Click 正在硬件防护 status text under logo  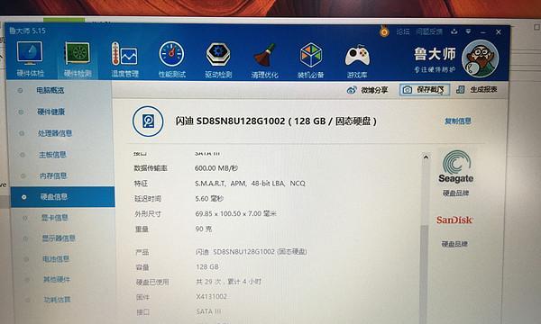[x=435, y=70]
